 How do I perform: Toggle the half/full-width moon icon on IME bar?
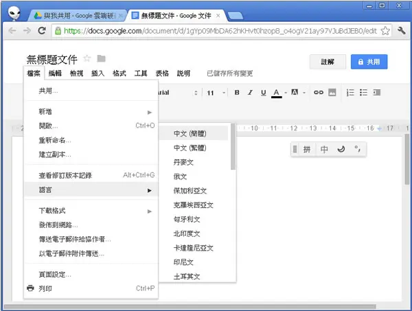[341, 149]
